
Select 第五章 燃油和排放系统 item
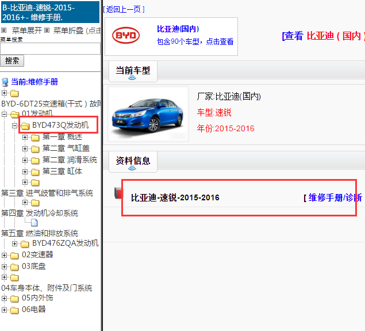(40, 233)
